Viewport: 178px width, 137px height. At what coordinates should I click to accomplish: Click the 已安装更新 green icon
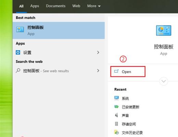116,107
